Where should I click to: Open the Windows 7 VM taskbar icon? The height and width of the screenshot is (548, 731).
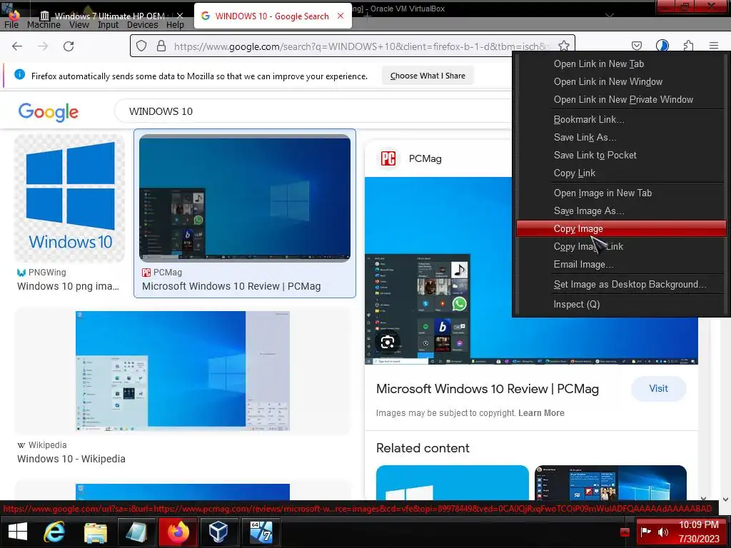(x=261, y=532)
